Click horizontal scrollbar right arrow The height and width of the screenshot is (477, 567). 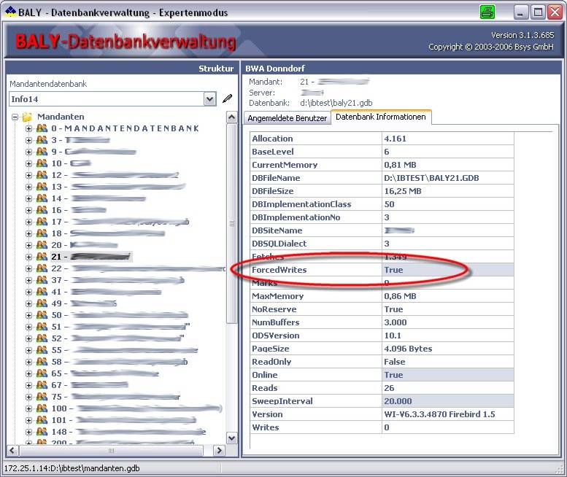tap(219, 451)
